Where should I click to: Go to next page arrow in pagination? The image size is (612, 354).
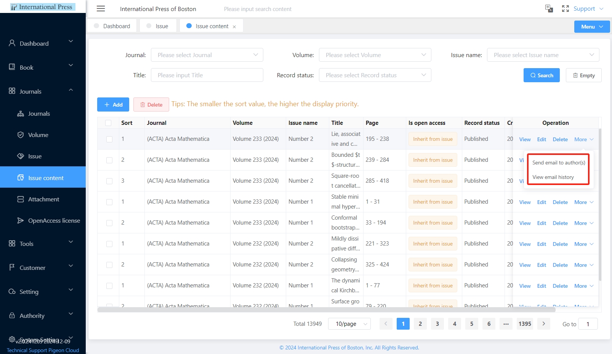pos(544,324)
